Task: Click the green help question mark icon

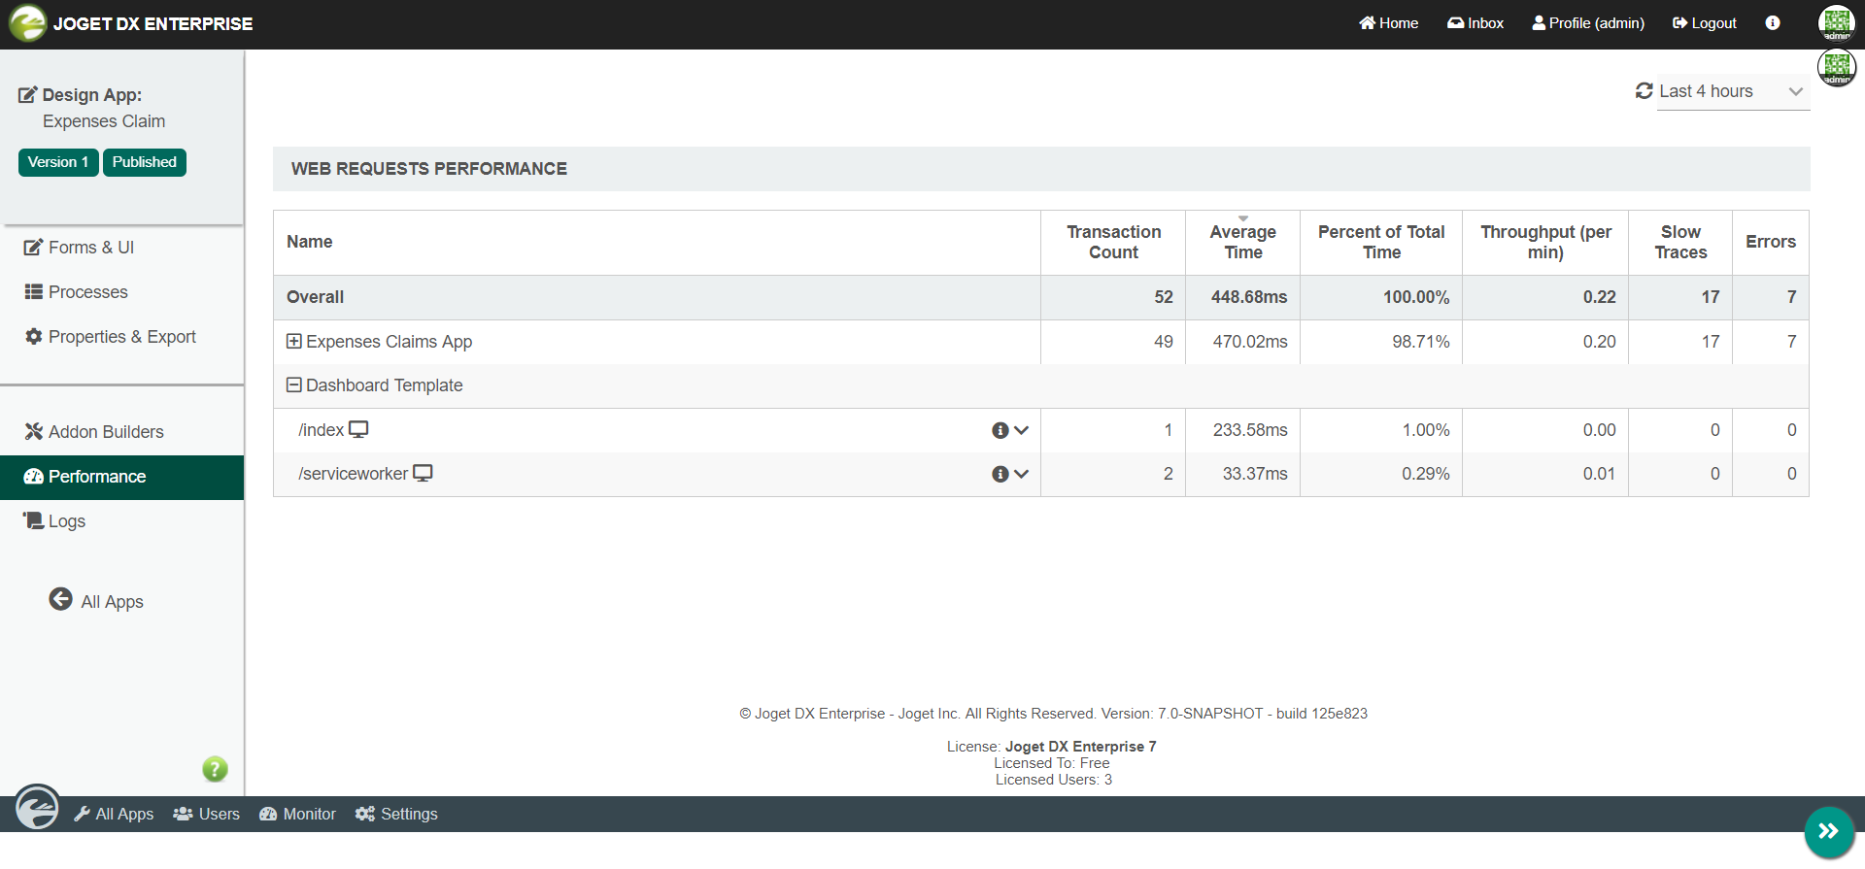Action: (x=215, y=769)
